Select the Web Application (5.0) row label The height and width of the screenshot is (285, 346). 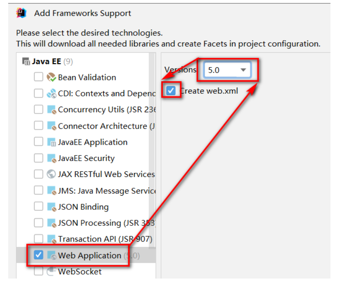point(98,256)
